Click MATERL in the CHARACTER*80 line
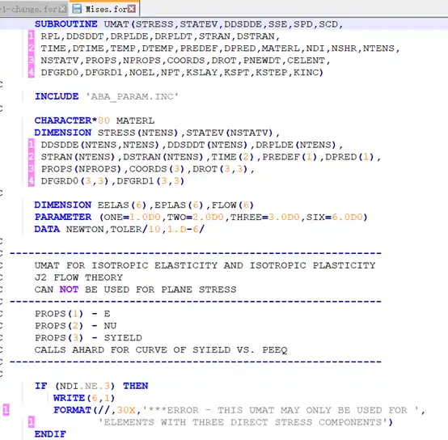Image resolution: width=448 pixels, height=440 pixels. [135, 121]
